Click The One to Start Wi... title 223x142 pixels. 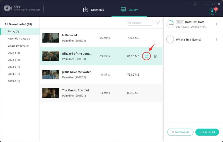coord(77,90)
